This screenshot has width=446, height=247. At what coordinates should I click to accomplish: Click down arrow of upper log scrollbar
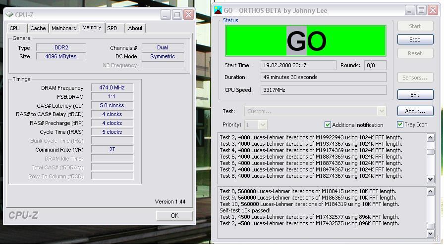[x=430, y=179]
